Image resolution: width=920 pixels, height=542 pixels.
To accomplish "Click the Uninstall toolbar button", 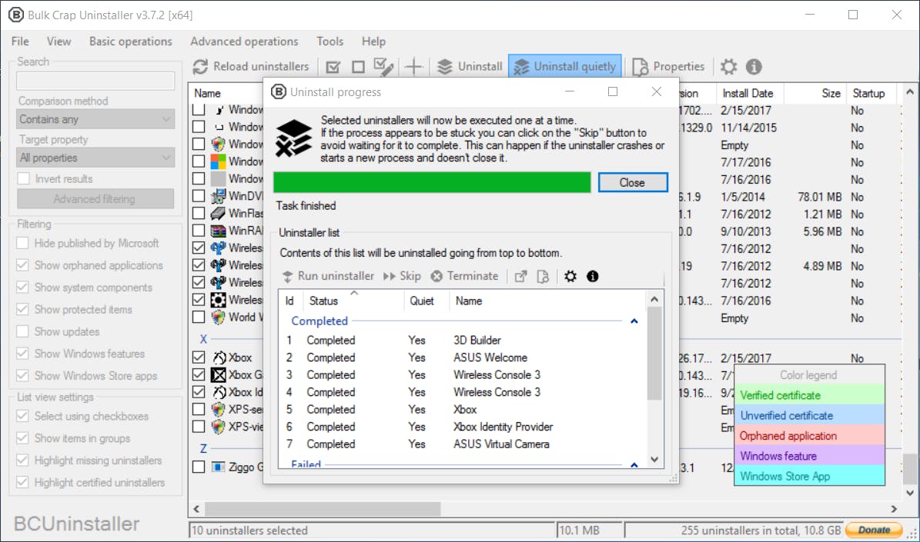I will pyautogui.click(x=470, y=67).
